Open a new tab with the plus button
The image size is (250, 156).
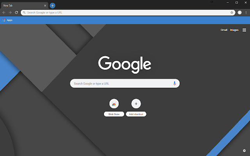click(52, 5)
